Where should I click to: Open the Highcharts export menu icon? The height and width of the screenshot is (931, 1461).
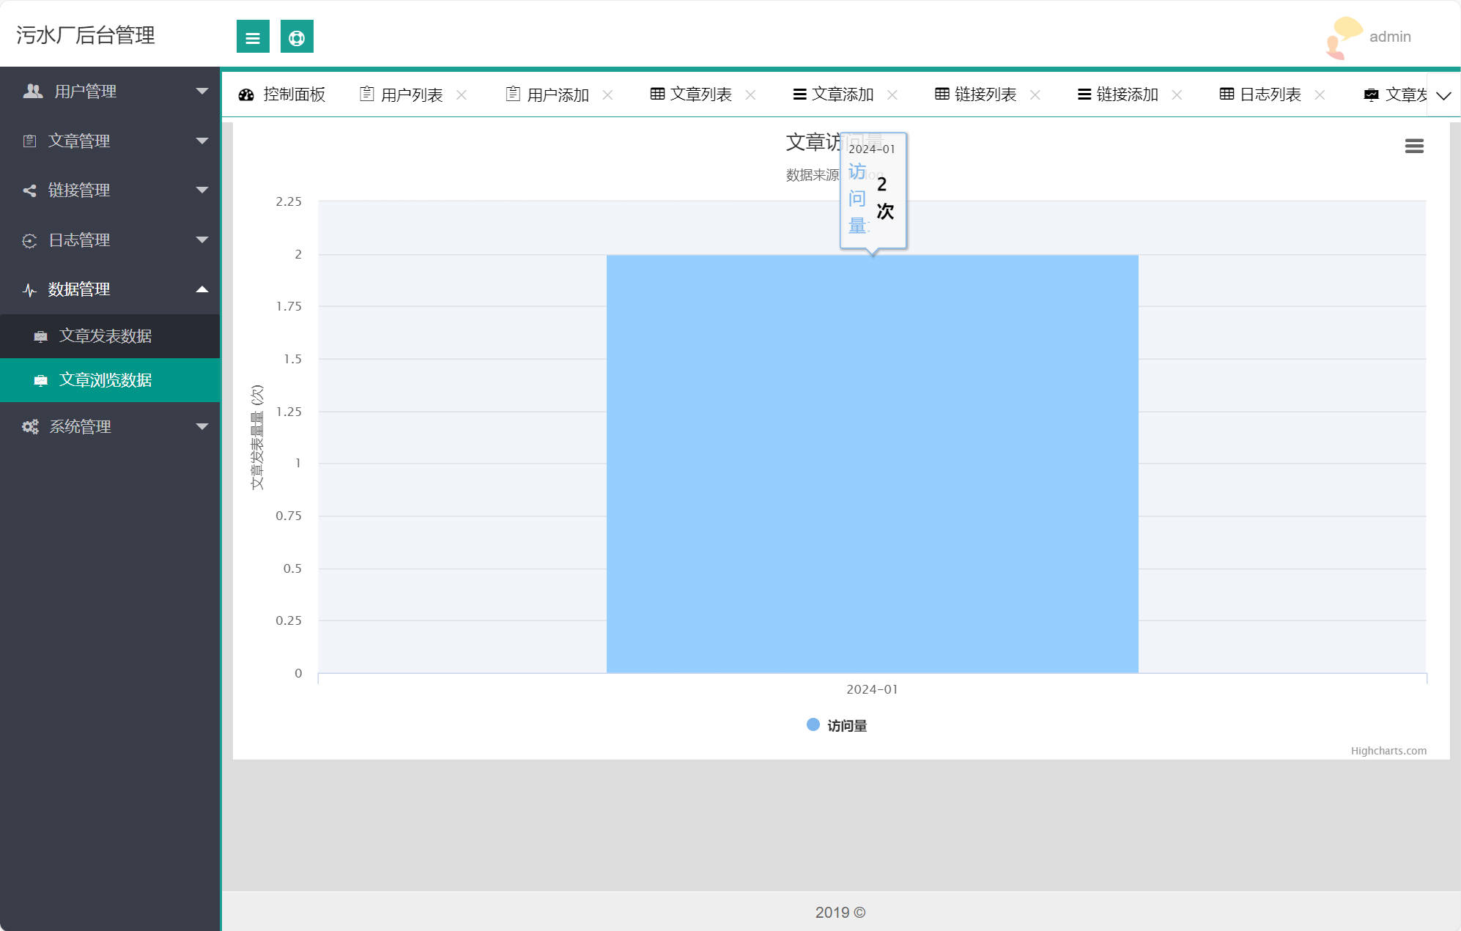1414,146
